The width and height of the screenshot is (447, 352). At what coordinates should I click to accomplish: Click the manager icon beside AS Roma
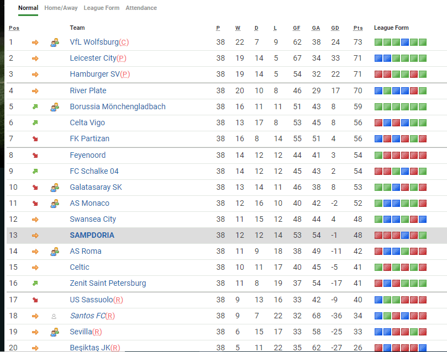point(54,252)
